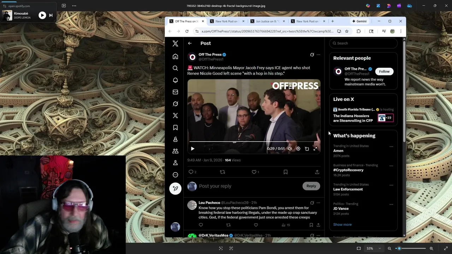Go to Home in X sidebar
Viewport: 452px width, 254px height.
[x=175, y=56]
